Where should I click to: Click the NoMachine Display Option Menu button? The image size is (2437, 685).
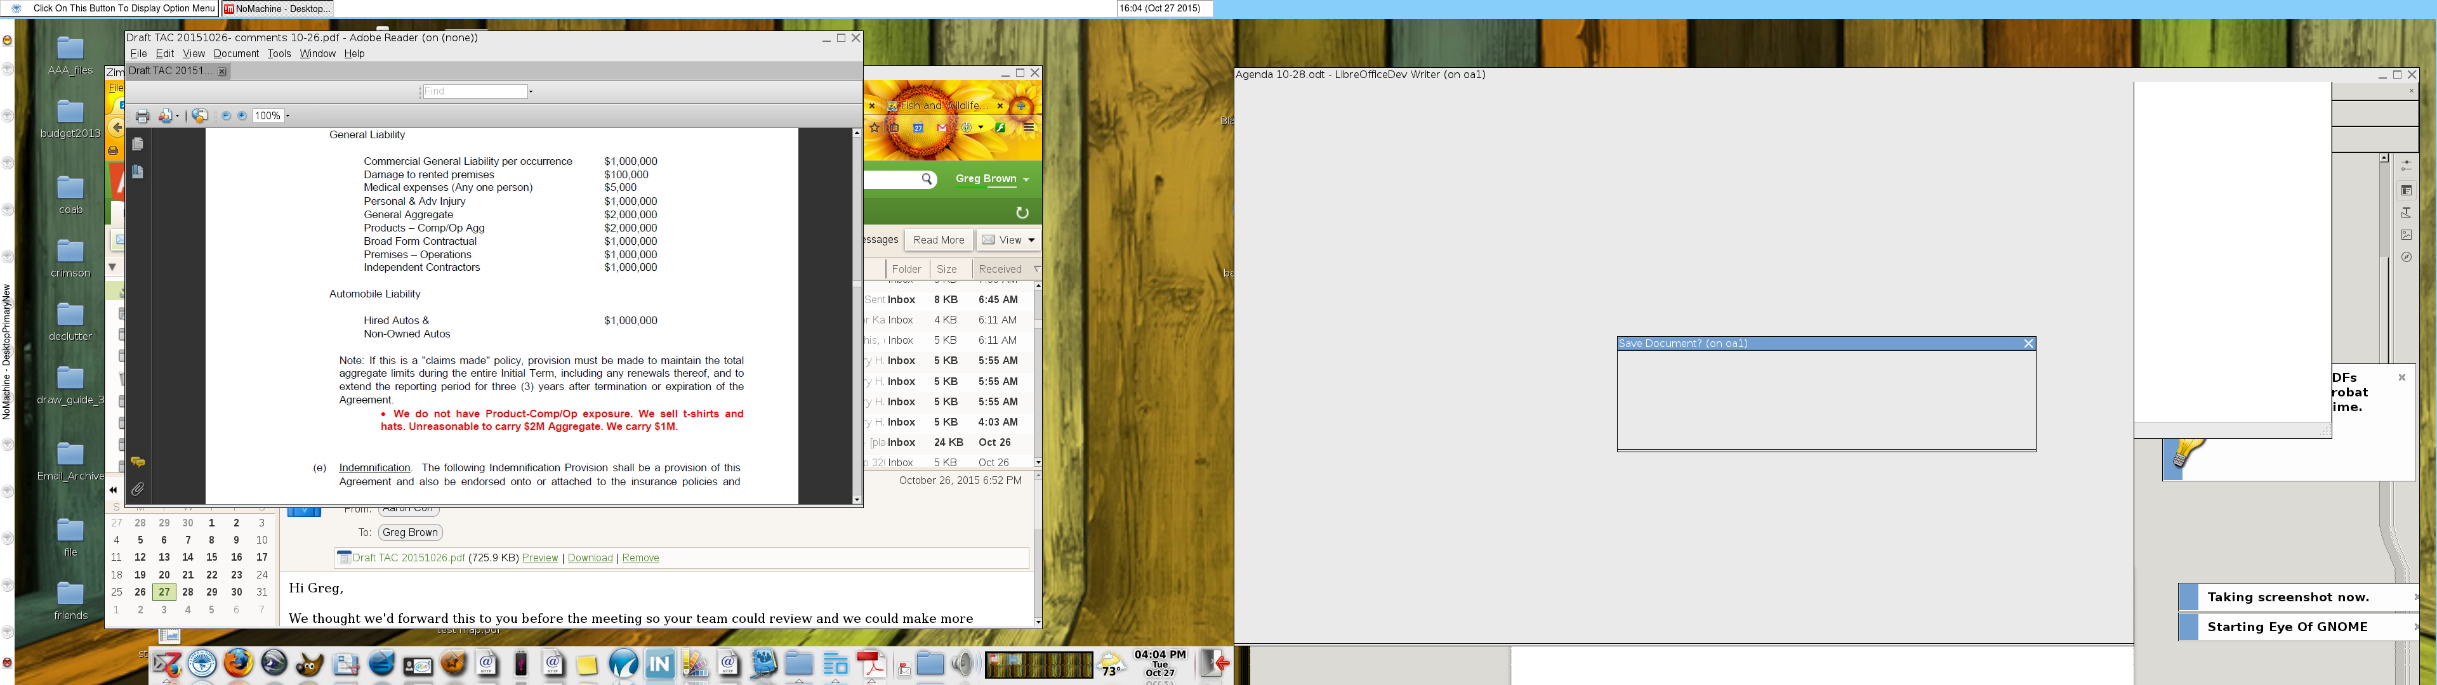pyautogui.click(x=110, y=8)
